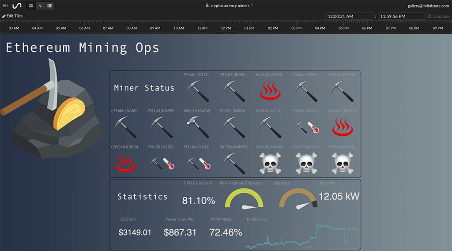Click the Initial State logo
This screenshot has height=251, width=452.
(x=17, y=6)
